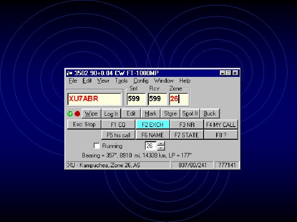The width and height of the screenshot is (297, 222).
Task: Open the Config menu
Action: click(x=141, y=81)
